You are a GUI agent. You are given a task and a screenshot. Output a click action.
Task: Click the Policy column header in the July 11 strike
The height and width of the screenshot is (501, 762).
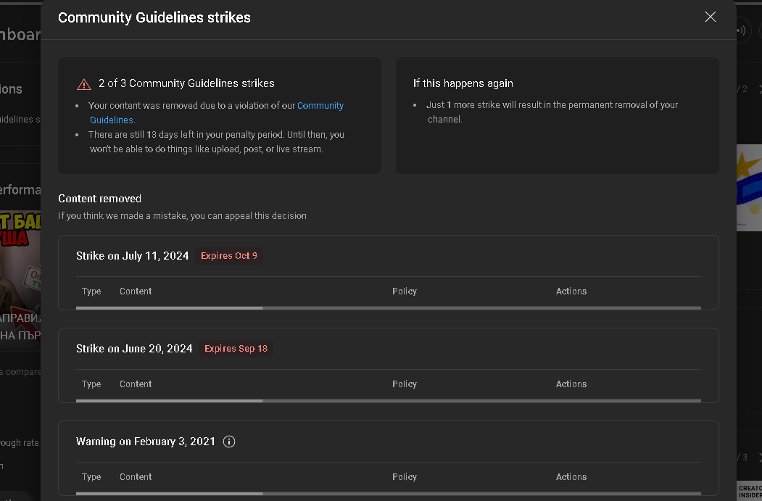coord(405,291)
